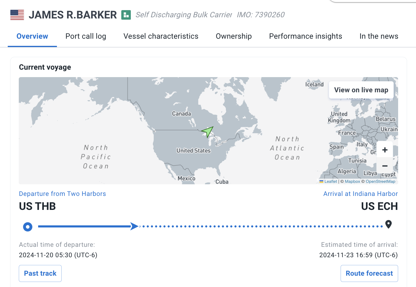Follow the Departure from Two Harbors link
The width and height of the screenshot is (416, 287).
coord(62,194)
